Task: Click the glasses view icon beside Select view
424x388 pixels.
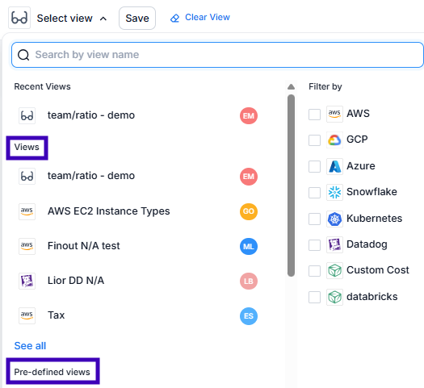Action: (x=19, y=18)
